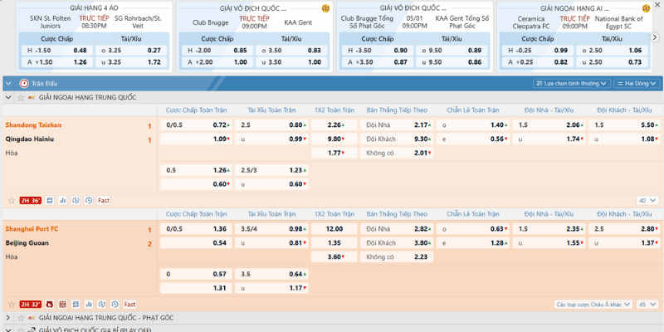Favorite the Shandong Taishan match star
Screen dimensions: 664x332
(x=11, y=200)
